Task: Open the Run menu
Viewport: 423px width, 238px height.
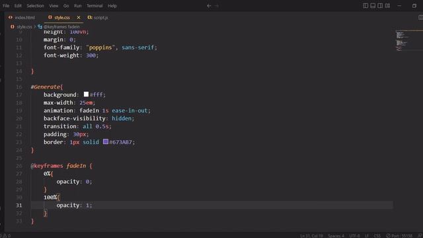Action: (78, 6)
